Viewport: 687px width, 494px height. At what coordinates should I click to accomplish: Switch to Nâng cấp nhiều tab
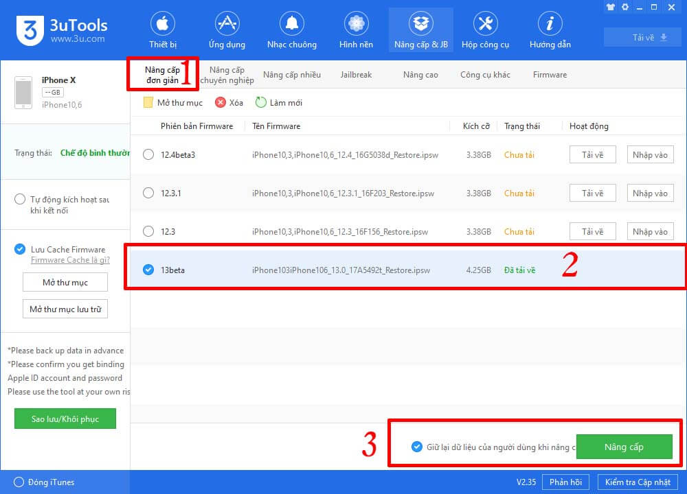pos(292,75)
